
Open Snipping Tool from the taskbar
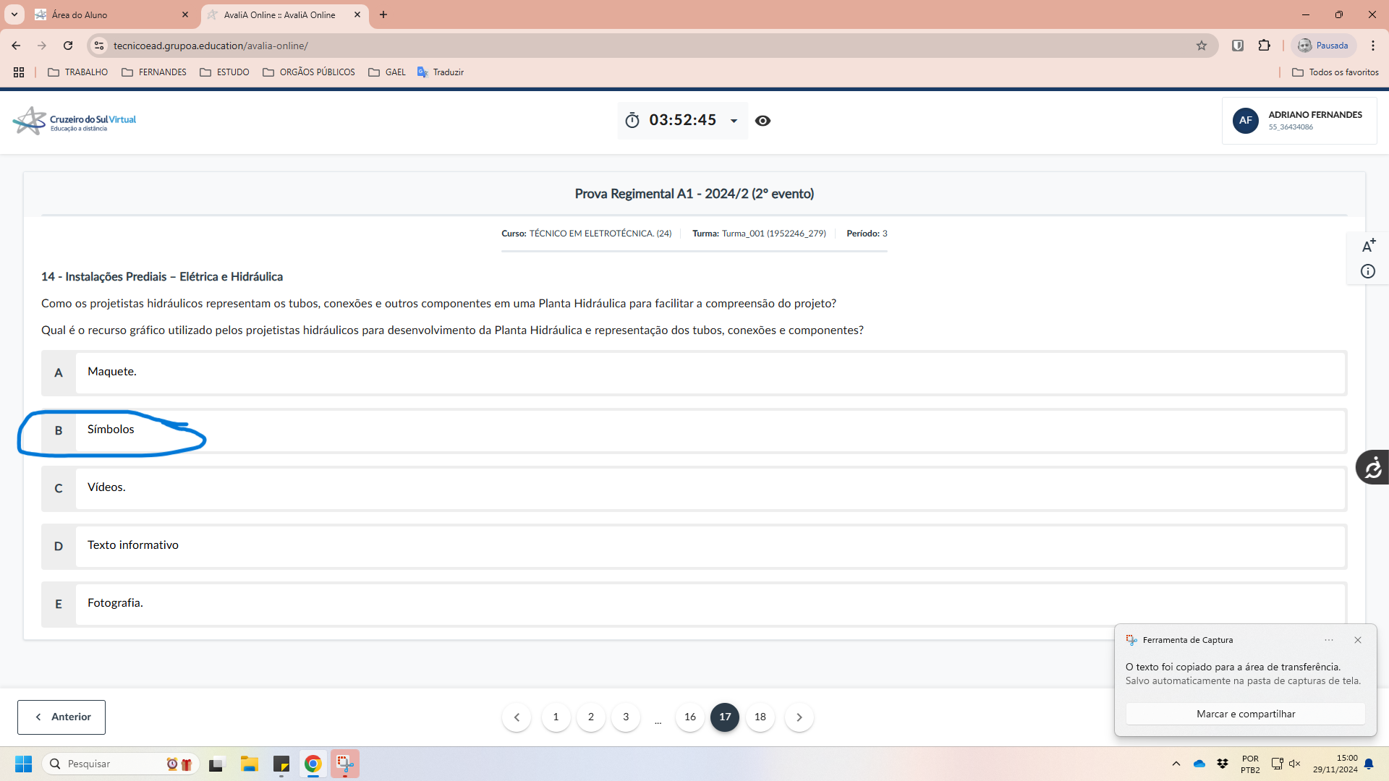345,764
